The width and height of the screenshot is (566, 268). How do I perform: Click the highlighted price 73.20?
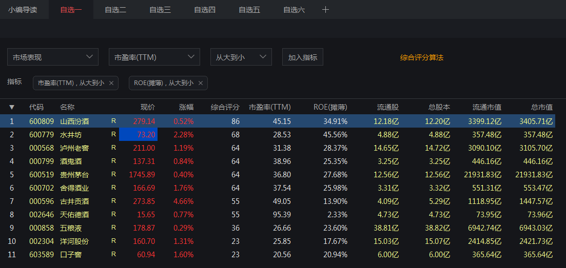tap(138, 135)
